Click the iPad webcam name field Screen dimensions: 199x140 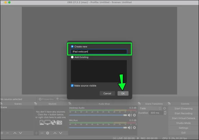99,52
